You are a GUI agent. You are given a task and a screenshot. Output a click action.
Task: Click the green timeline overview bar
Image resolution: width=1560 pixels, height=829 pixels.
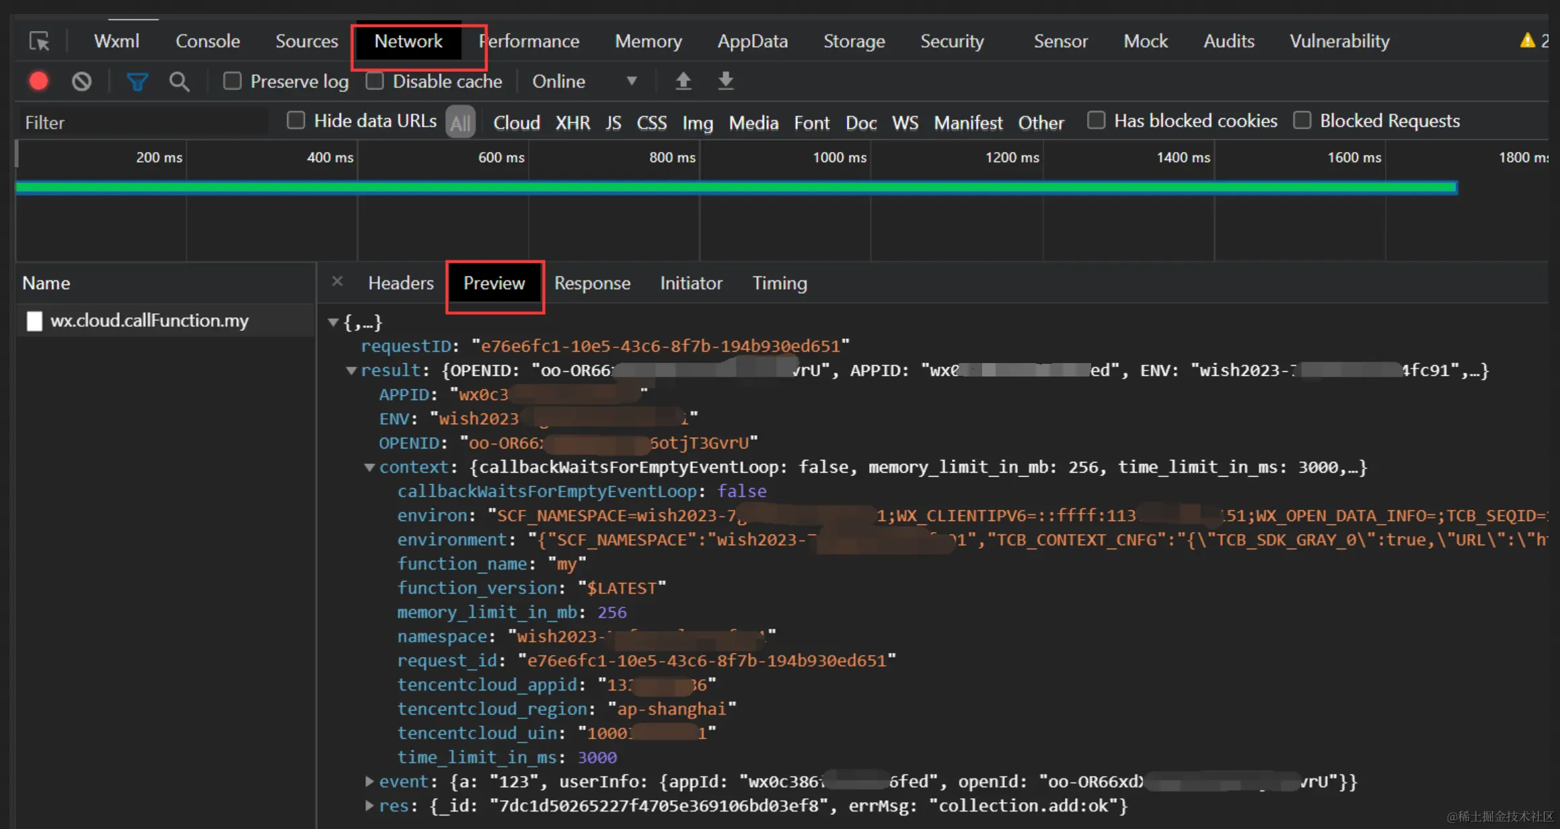(736, 188)
